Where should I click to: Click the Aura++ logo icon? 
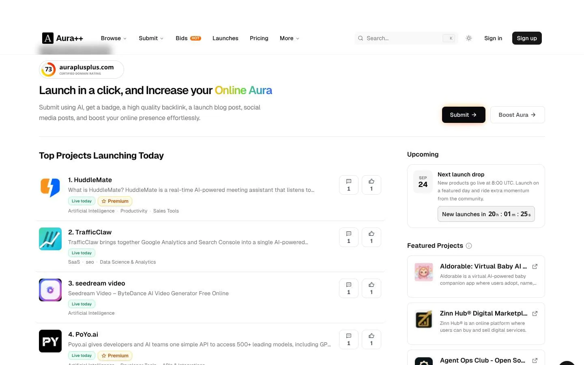coord(48,38)
